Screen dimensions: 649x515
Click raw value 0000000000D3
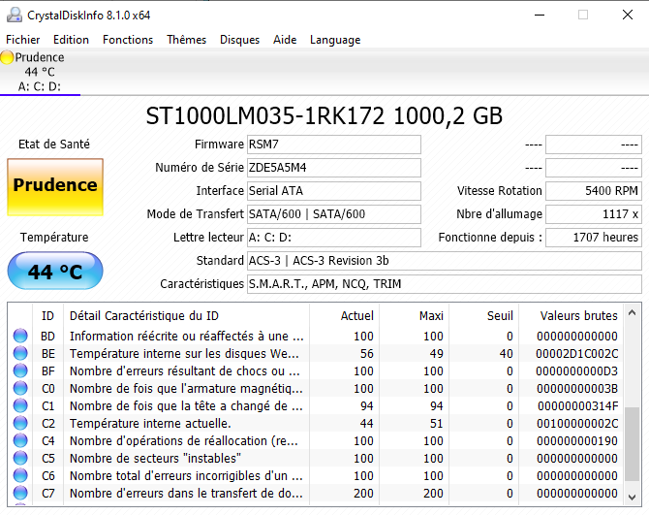[577, 370]
